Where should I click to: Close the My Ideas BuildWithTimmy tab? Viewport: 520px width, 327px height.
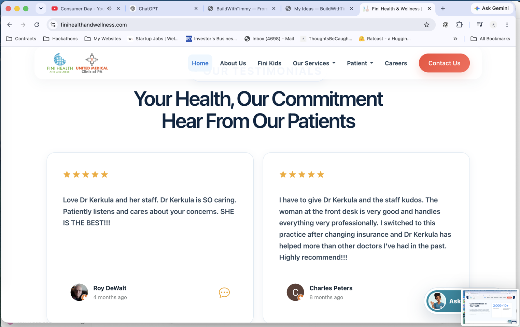click(x=351, y=9)
